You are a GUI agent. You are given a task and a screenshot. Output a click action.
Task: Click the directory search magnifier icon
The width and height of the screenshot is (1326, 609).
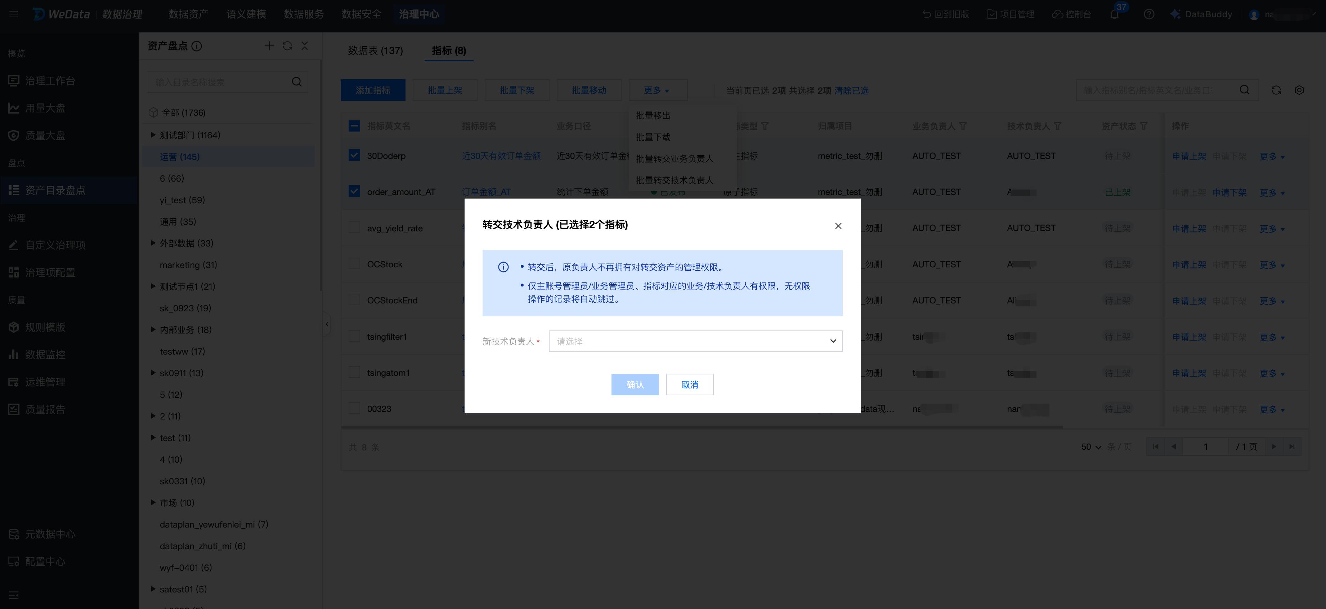click(x=296, y=82)
